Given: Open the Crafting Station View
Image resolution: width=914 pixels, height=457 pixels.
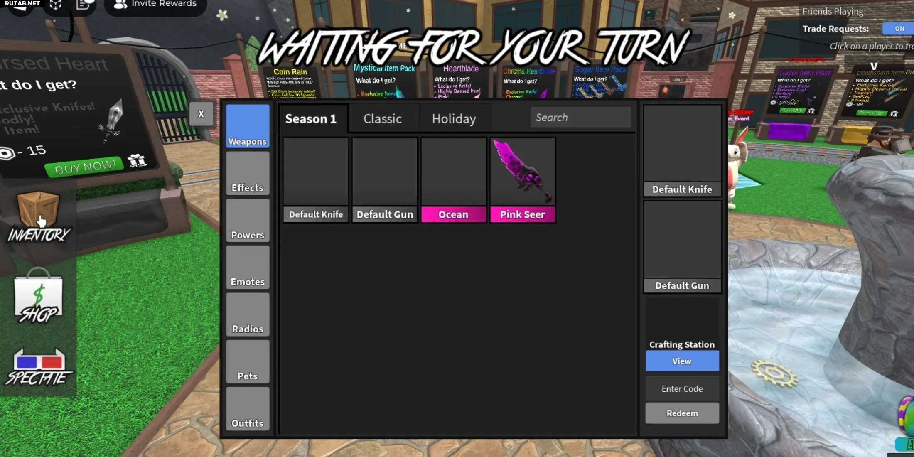Looking at the screenshot, I should pyautogui.click(x=682, y=361).
